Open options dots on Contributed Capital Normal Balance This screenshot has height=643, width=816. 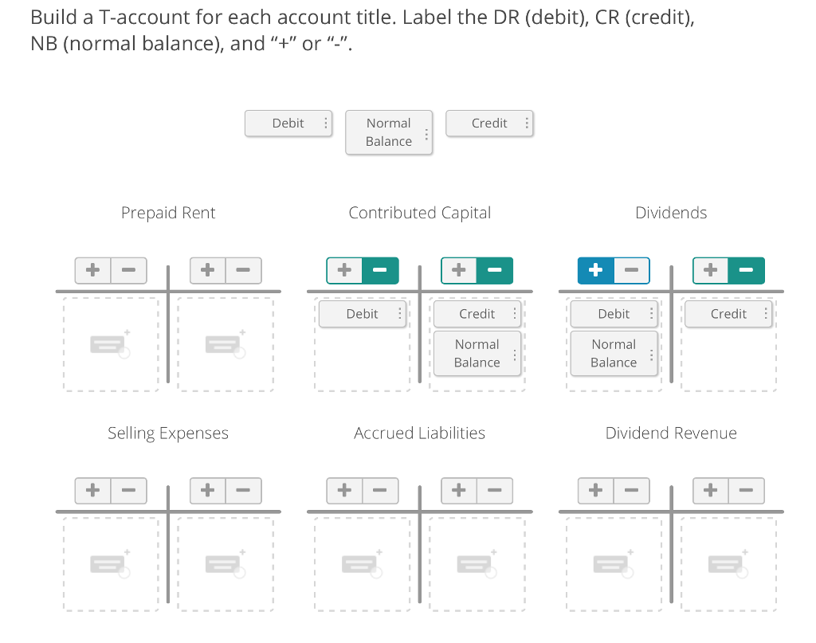(x=515, y=355)
